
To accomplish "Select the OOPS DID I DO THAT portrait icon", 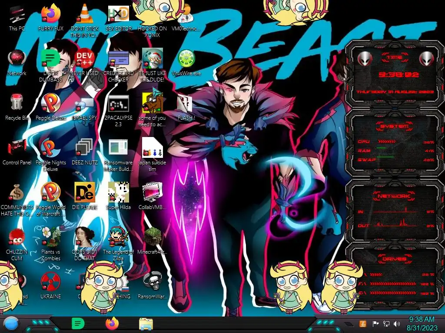I will (x=85, y=244).
